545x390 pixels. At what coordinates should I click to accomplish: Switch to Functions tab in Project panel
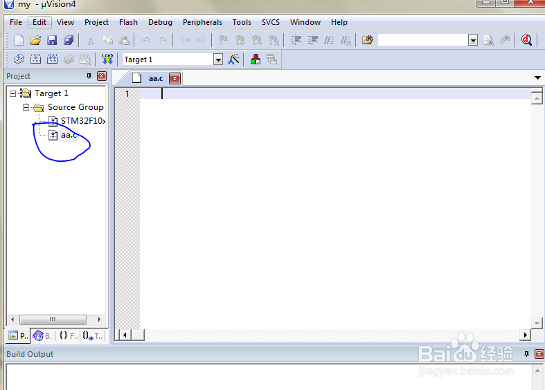[x=68, y=335]
